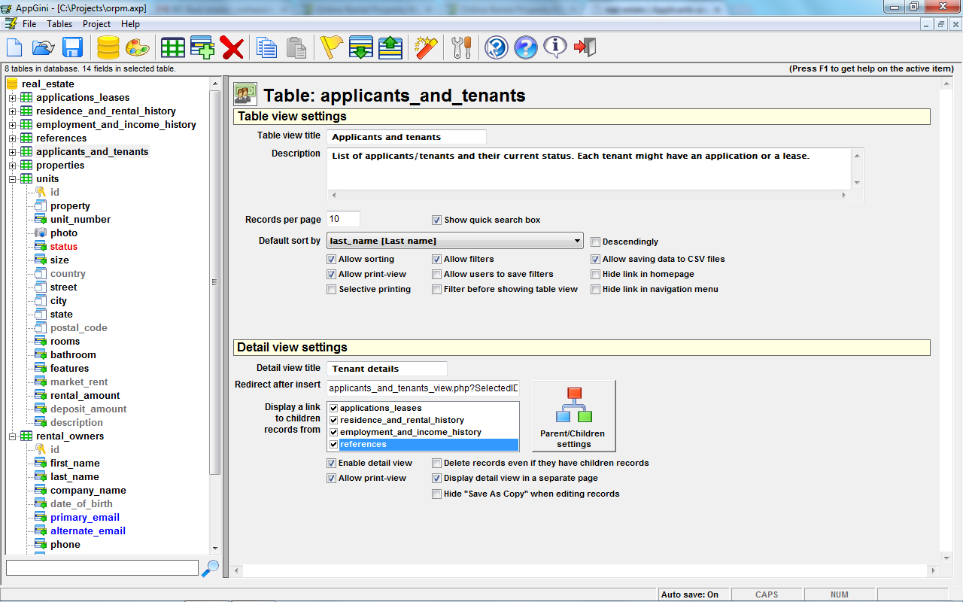Click inside the Detail view title field
Viewport: 963px width, 602px height.
pos(386,369)
